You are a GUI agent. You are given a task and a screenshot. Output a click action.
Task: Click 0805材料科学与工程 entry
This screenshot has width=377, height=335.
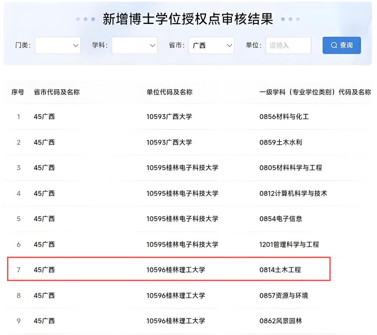tap(290, 167)
